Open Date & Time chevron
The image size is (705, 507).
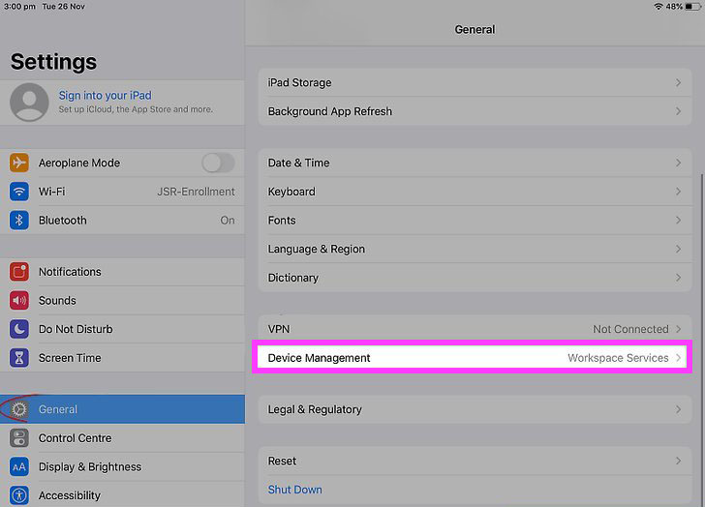[x=678, y=163]
